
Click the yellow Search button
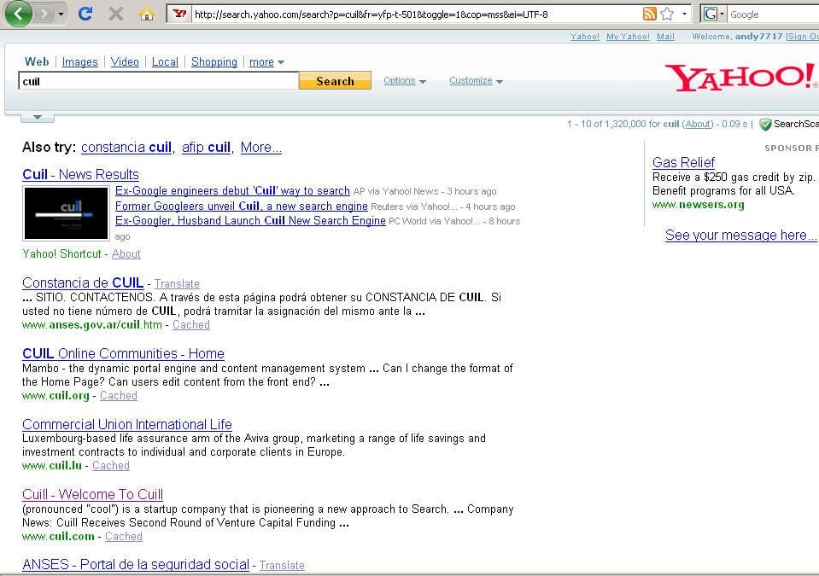(335, 81)
